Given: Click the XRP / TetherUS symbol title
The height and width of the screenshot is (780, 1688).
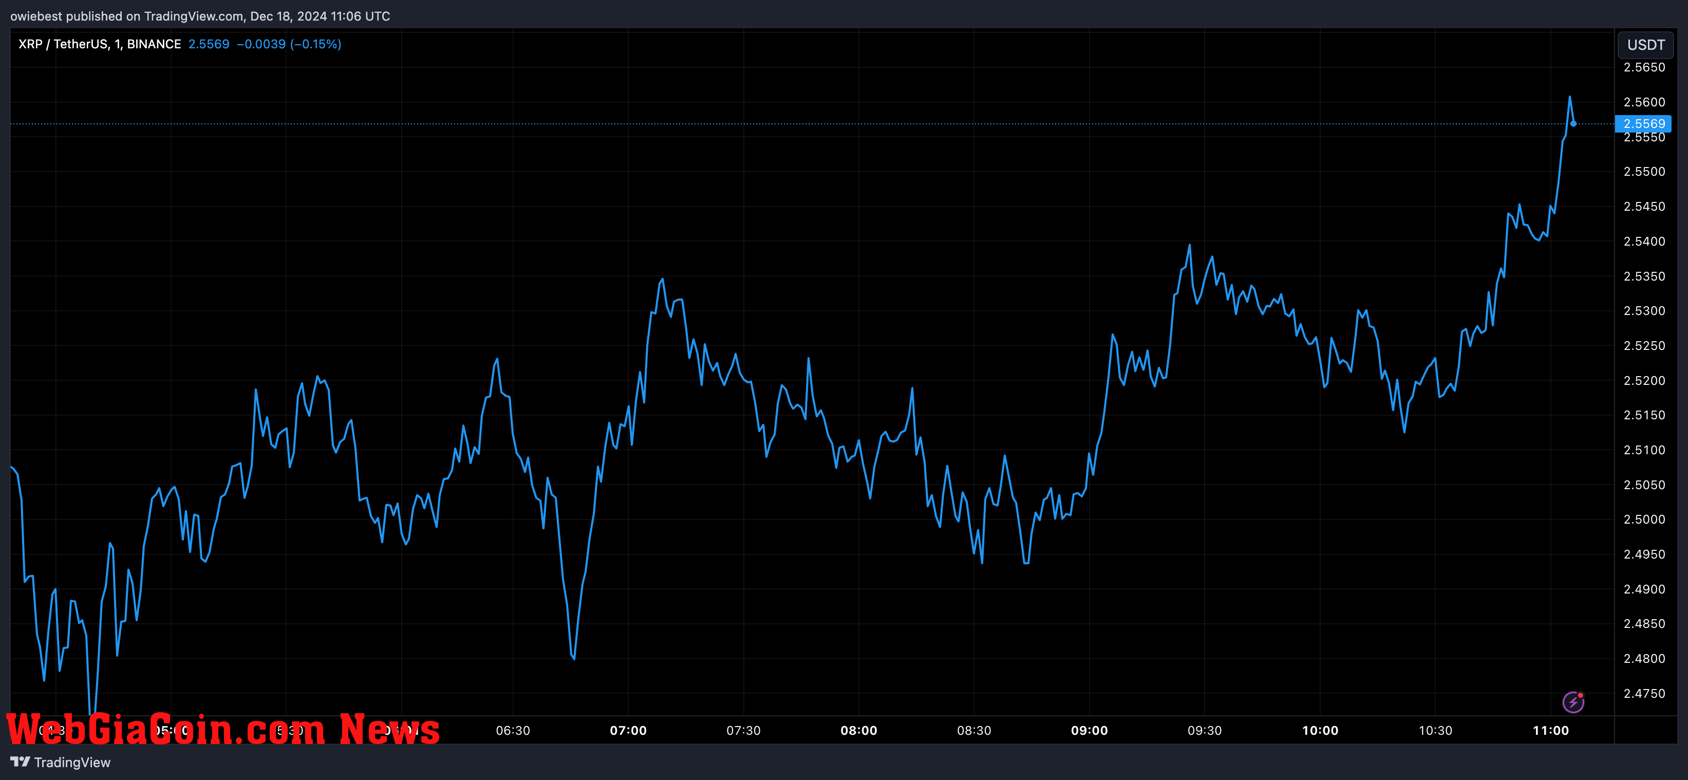Looking at the screenshot, I should click(100, 44).
